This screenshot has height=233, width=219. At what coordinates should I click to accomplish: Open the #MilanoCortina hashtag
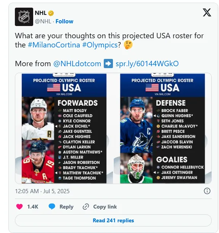pyautogui.click(x=54, y=45)
